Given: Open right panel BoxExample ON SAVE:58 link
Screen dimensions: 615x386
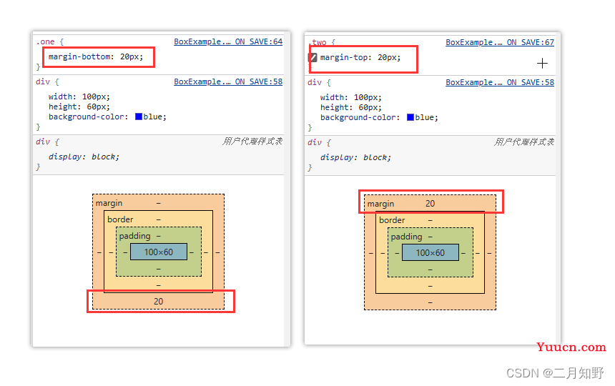Looking at the screenshot, I should pos(500,82).
